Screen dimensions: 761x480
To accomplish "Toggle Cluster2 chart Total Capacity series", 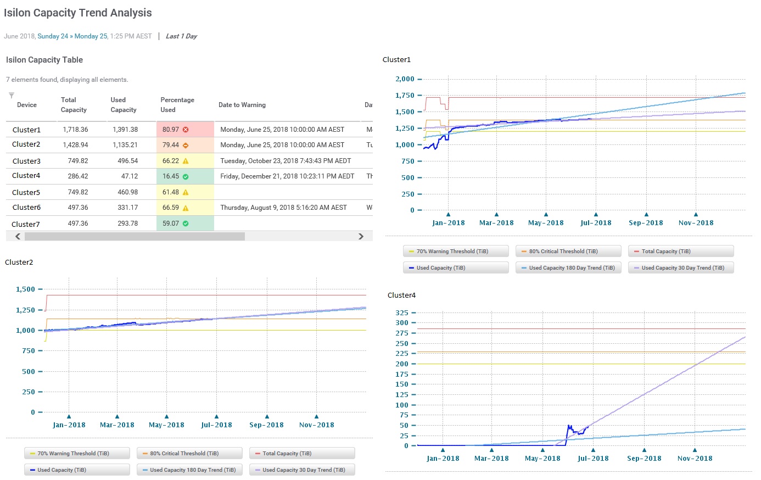I will pos(302,454).
